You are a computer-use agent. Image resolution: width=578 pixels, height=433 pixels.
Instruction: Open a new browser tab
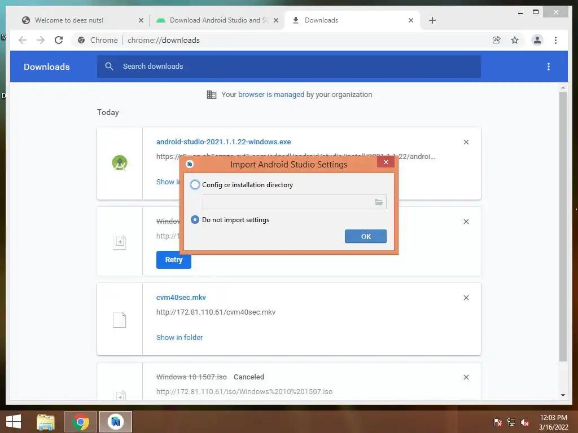(x=432, y=20)
